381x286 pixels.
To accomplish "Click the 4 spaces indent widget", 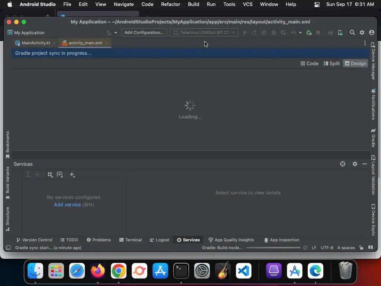I will [x=346, y=248].
